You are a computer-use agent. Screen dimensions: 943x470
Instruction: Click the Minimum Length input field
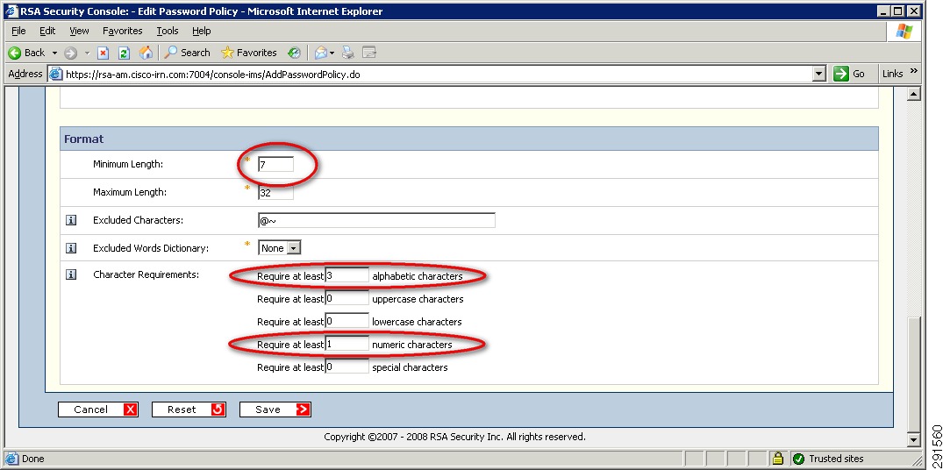click(x=275, y=164)
